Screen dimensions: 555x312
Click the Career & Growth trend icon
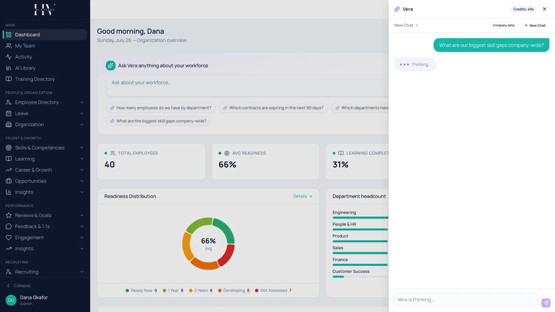(9, 170)
